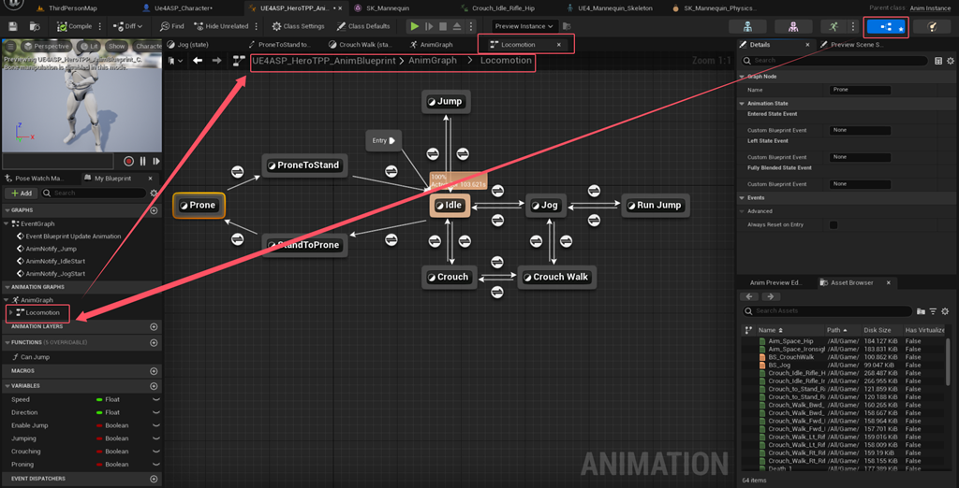The width and height of the screenshot is (959, 488).
Task: Open the viewport hamburger options menu
Action: pos(11,46)
